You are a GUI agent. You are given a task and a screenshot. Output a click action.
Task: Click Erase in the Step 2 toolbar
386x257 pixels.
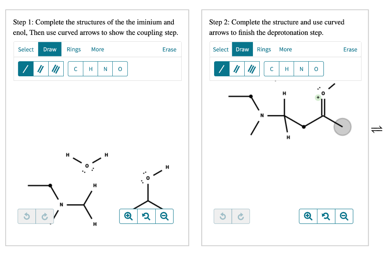(350, 49)
